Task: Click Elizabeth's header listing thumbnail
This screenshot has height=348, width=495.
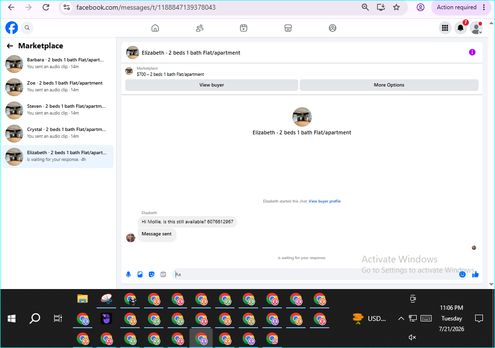Action: [x=132, y=52]
